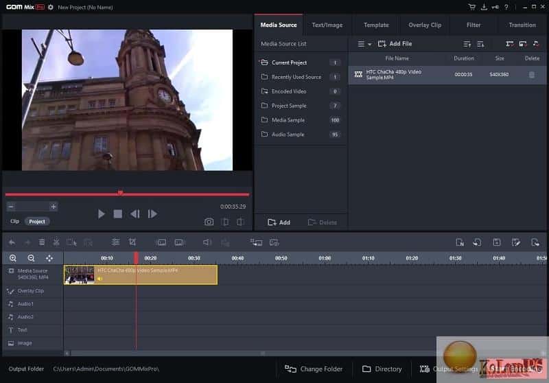This screenshot has height=383, width=549.
Task: Click the 01:00 mark on timeline ruler
Action: coord(325,258)
